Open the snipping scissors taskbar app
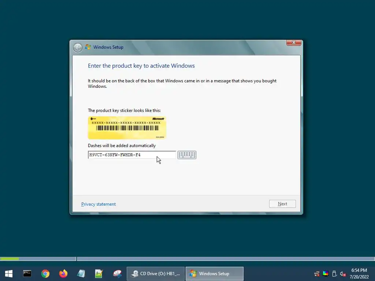 pos(117,274)
